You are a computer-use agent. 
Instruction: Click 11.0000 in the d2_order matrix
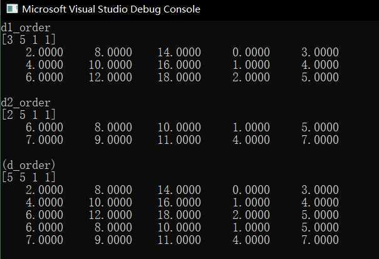click(x=179, y=140)
